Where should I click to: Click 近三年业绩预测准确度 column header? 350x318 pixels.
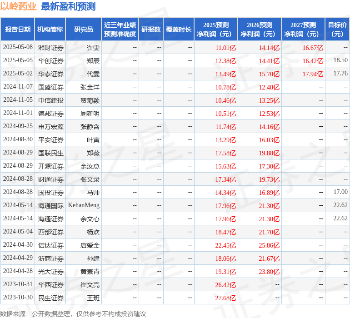(x=120, y=29)
